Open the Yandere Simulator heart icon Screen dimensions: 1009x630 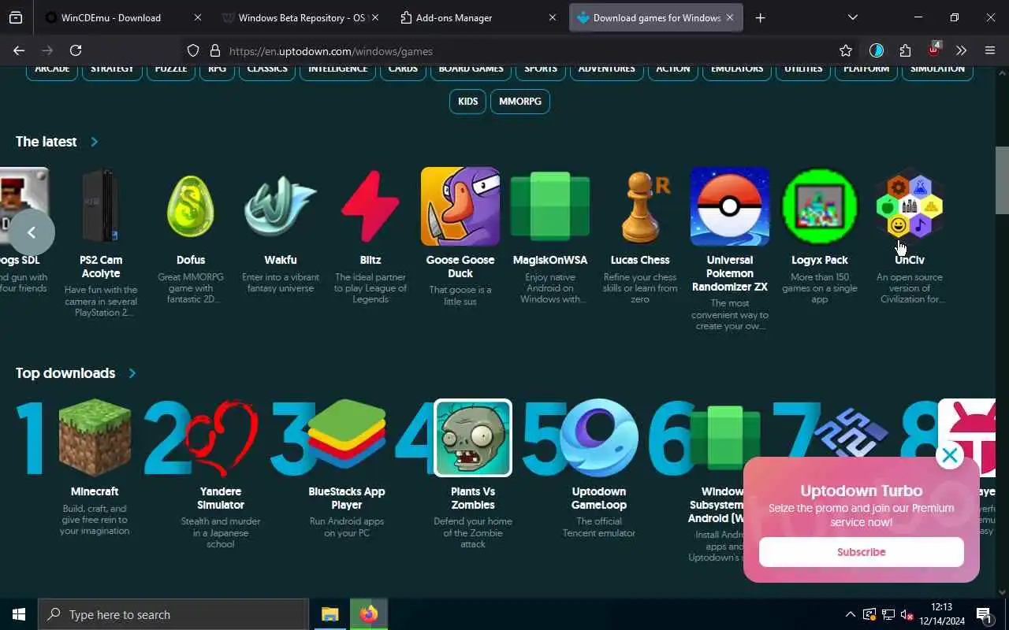click(x=221, y=438)
